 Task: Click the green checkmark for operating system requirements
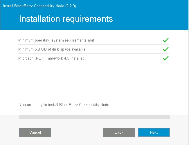tap(166, 40)
